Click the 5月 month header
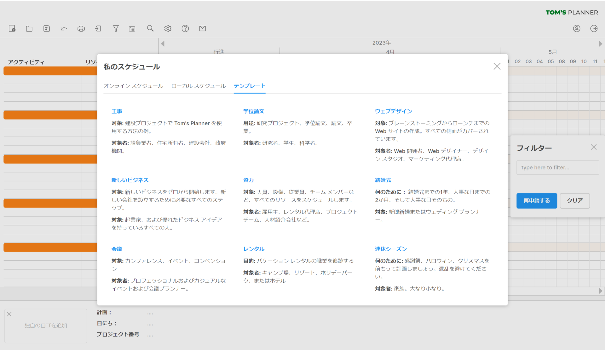 553,52
